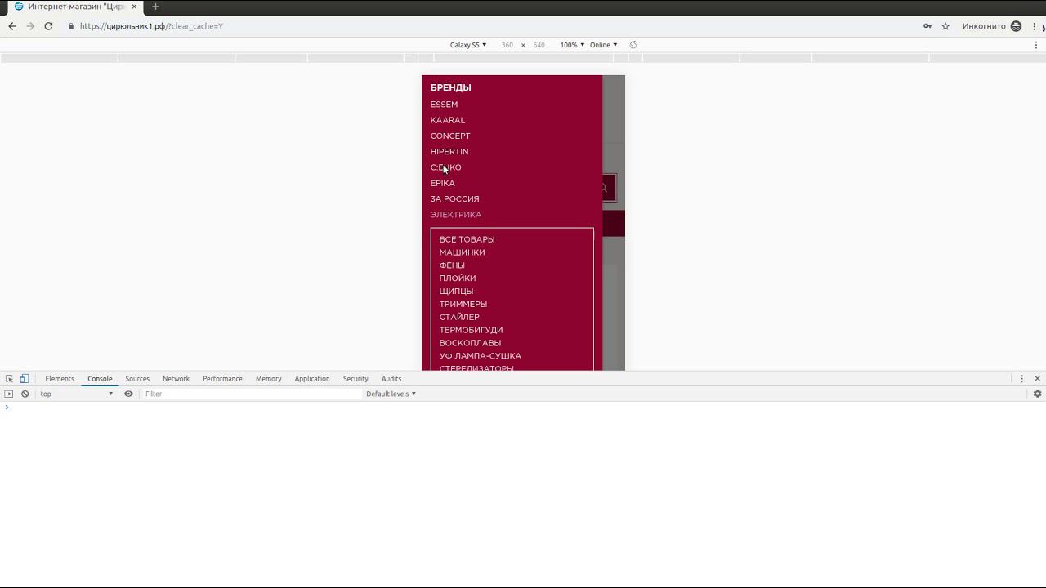1046x588 pixels.
Task: Open СТАЙЛЕР submenu item
Action: click(459, 317)
